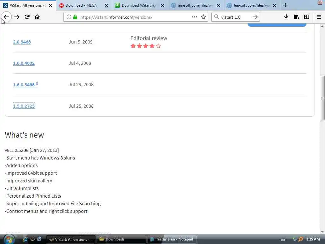The height and width of the screenshot is (244, 325).
Task: Click the search magnifier icon
Action: point(216,17)
